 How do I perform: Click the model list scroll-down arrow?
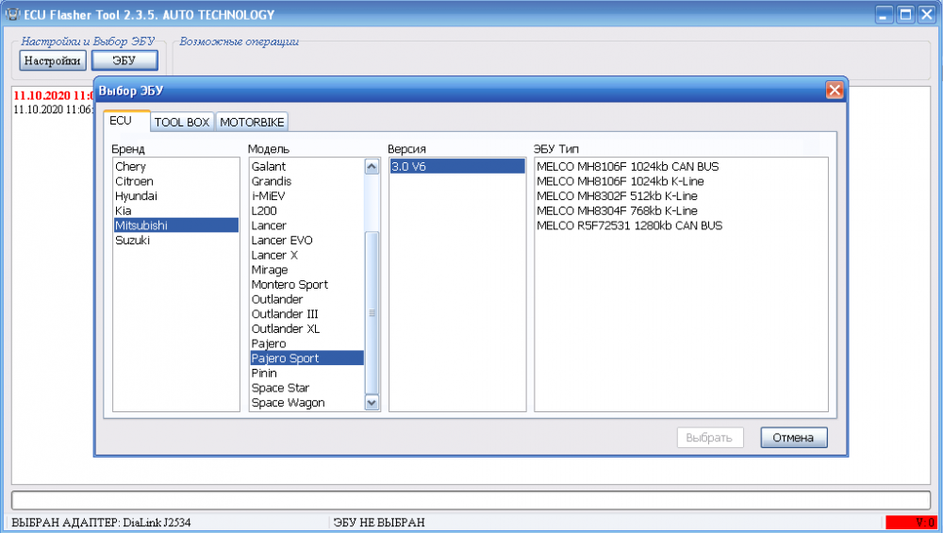click(372, 403)
